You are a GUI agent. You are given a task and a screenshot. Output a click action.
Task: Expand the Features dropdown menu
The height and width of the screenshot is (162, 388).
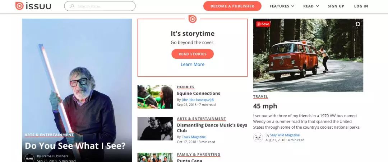282,6
